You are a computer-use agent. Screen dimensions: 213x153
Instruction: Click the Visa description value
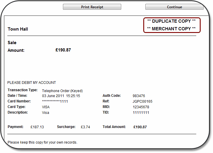46,113
